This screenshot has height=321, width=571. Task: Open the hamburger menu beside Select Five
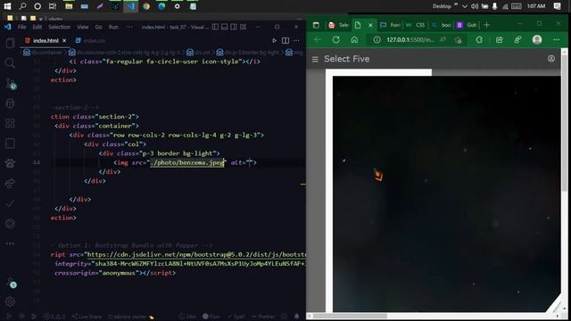pos(315,59)
